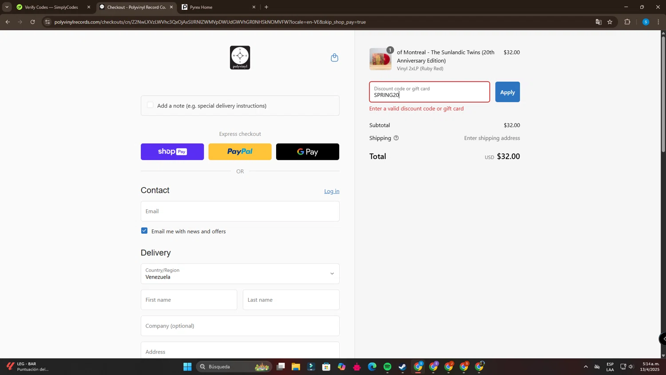The width and height of the screenshot is (666, 375).
Task: Open the translate page icon in address bar
Action: [598, 22]
